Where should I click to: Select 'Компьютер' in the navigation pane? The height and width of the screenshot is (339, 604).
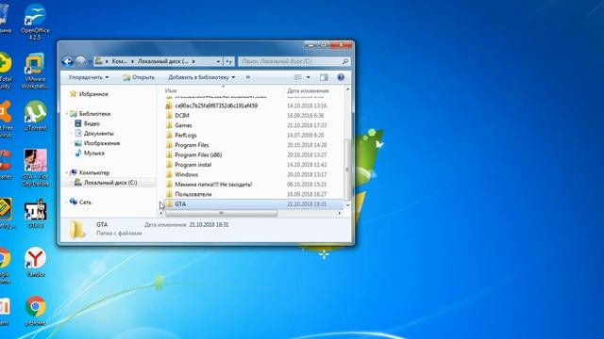click(x=94, y=172)
